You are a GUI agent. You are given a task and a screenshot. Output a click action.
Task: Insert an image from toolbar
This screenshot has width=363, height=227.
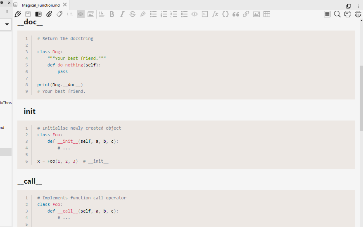[x=256, y=14]
